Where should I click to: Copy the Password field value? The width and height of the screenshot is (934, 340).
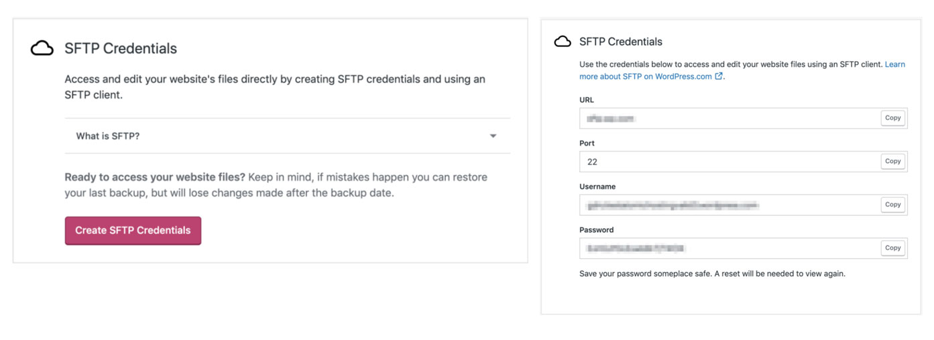click(892, 248)
